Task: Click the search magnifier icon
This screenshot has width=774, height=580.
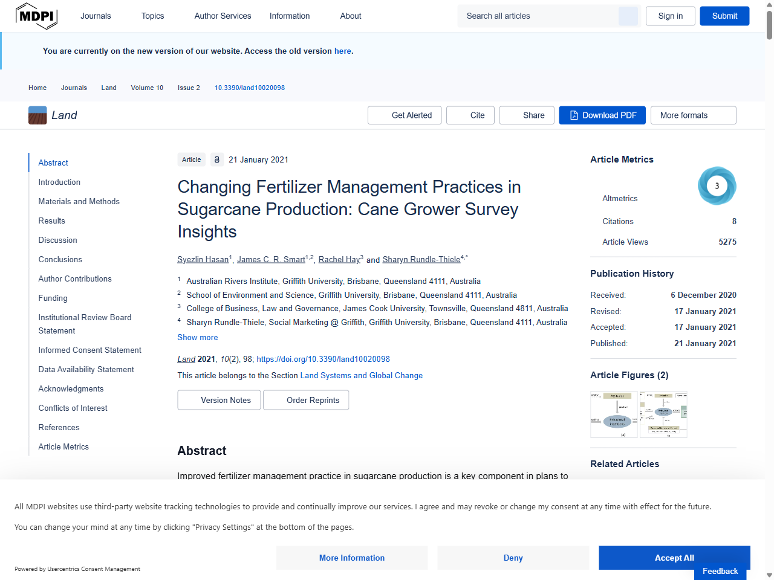Action: pyautogui.click(x=628, y=16)
